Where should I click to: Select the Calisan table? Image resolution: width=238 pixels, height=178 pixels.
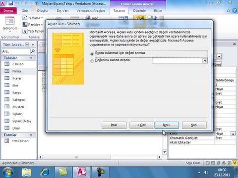pos(18,64)
